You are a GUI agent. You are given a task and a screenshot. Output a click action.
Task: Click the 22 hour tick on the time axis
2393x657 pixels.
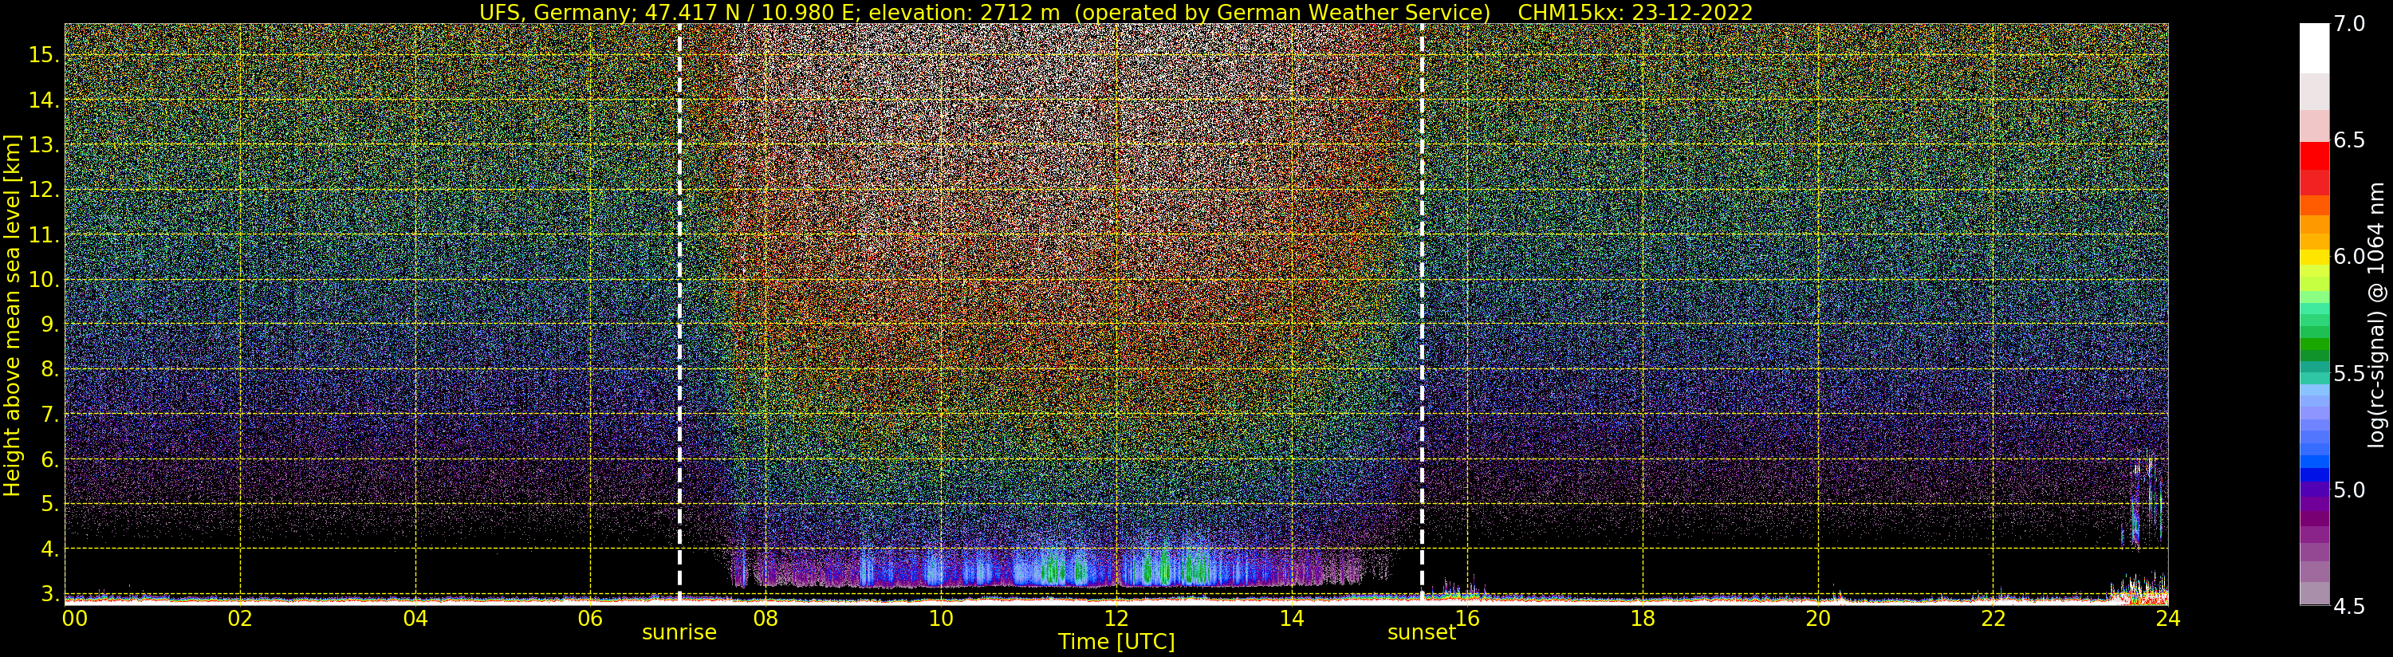point(1993,618)
